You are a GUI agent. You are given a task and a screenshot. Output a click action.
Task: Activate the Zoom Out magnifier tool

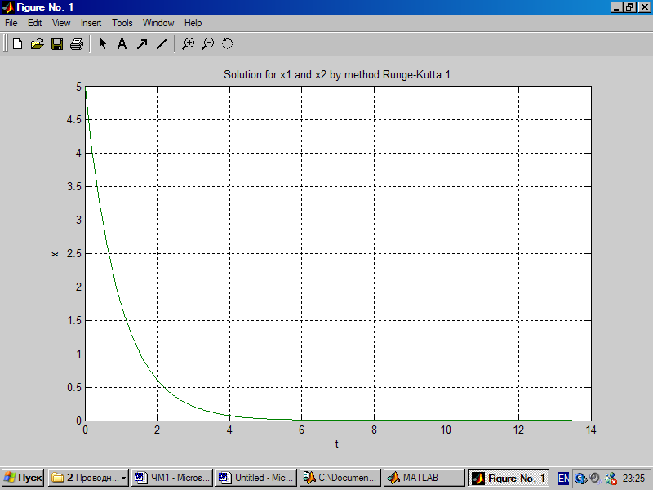point(207,44)
